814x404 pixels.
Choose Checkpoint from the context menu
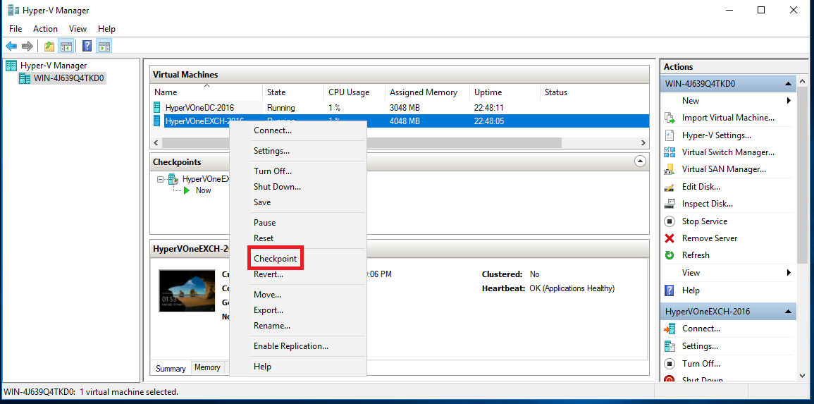click(275, 259)
